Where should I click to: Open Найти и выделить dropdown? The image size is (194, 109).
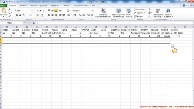tap(168, 13)
